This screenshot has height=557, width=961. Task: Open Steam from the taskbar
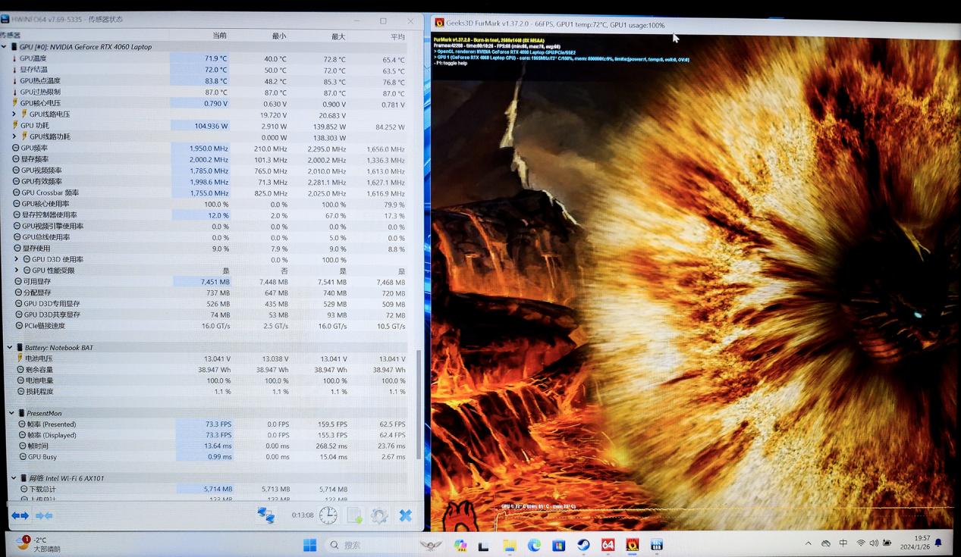pyautogui.click(x=583, y=545)
